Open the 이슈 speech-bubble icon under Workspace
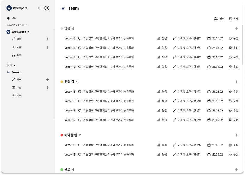This screenshot has height=175, width=245. (13, 47)
